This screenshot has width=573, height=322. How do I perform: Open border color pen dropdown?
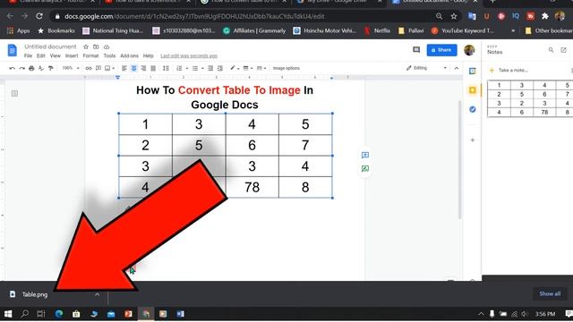point(234,68)
